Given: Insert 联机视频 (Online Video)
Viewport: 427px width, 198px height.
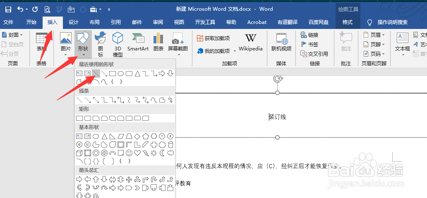Looking at the screenshot, I should point(281,43).
